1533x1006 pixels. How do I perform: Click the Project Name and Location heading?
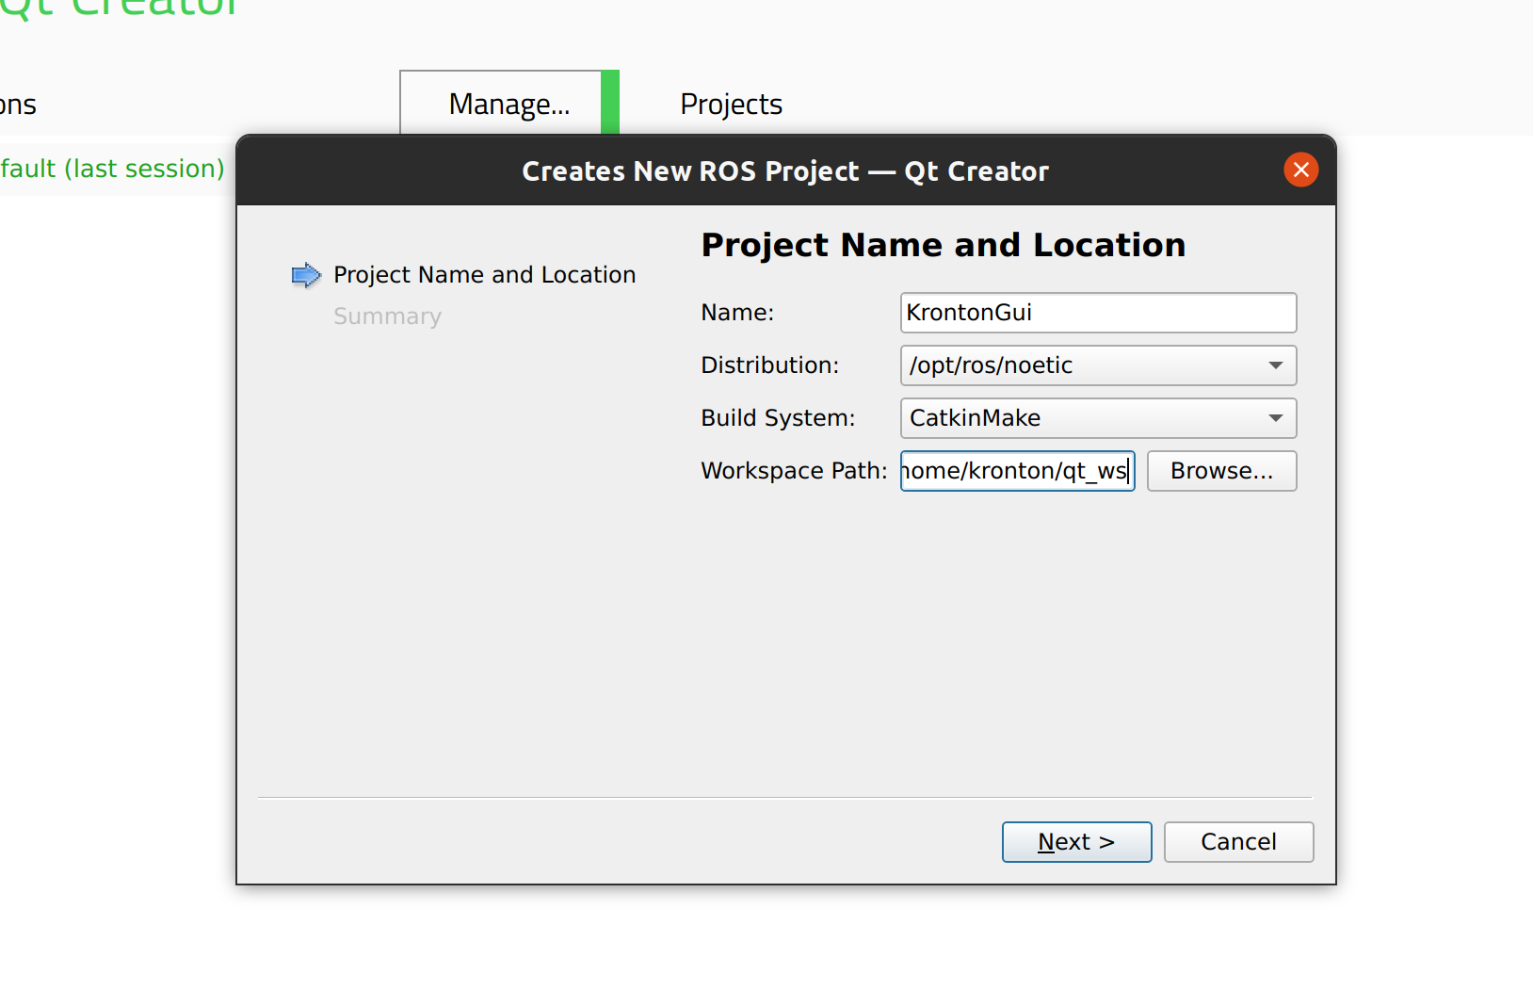pyautogui.click(x=944, y=245)
